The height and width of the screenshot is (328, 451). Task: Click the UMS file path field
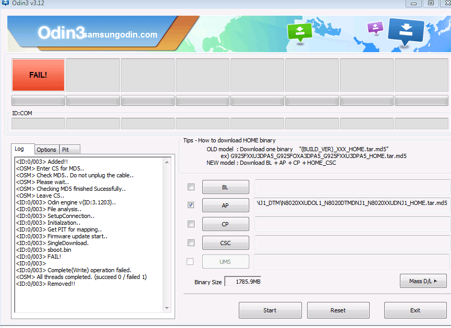click(351, 262)
